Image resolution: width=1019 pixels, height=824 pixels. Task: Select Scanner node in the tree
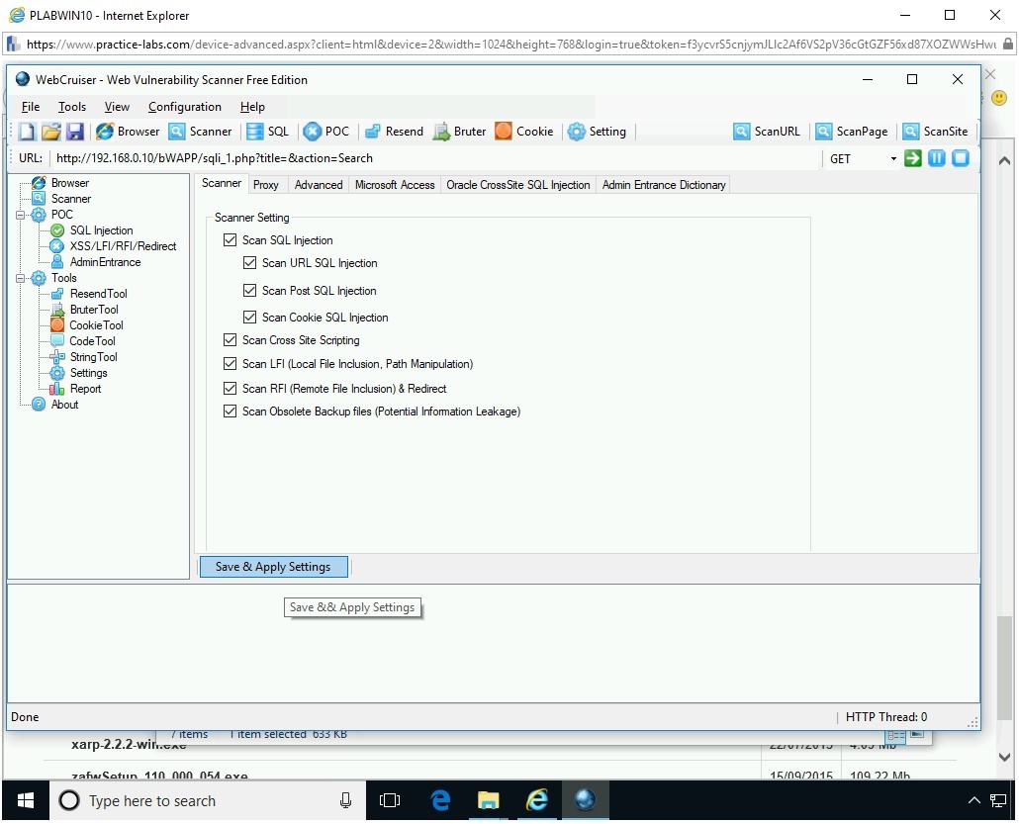pyautogui.click(x=71, y=199)
